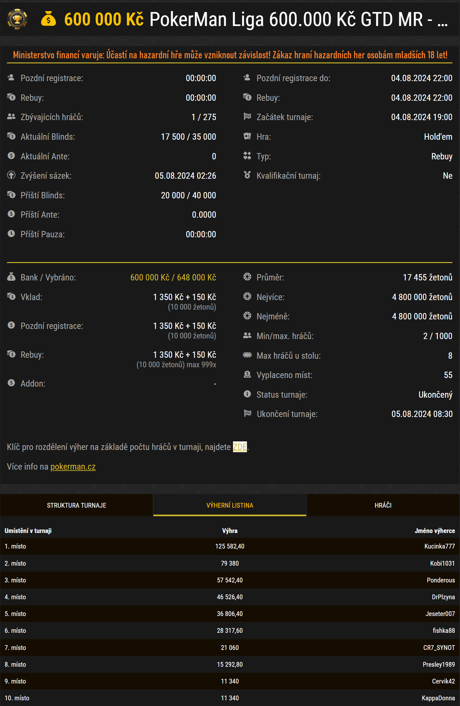Click the chip icon beside Průměr
Image resolution: width=460 pixels, height=706 pixels.
pyautogui.click(x=247, y=277)
